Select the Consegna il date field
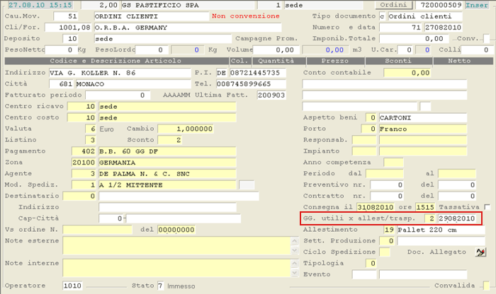 [x=370, y=207]
